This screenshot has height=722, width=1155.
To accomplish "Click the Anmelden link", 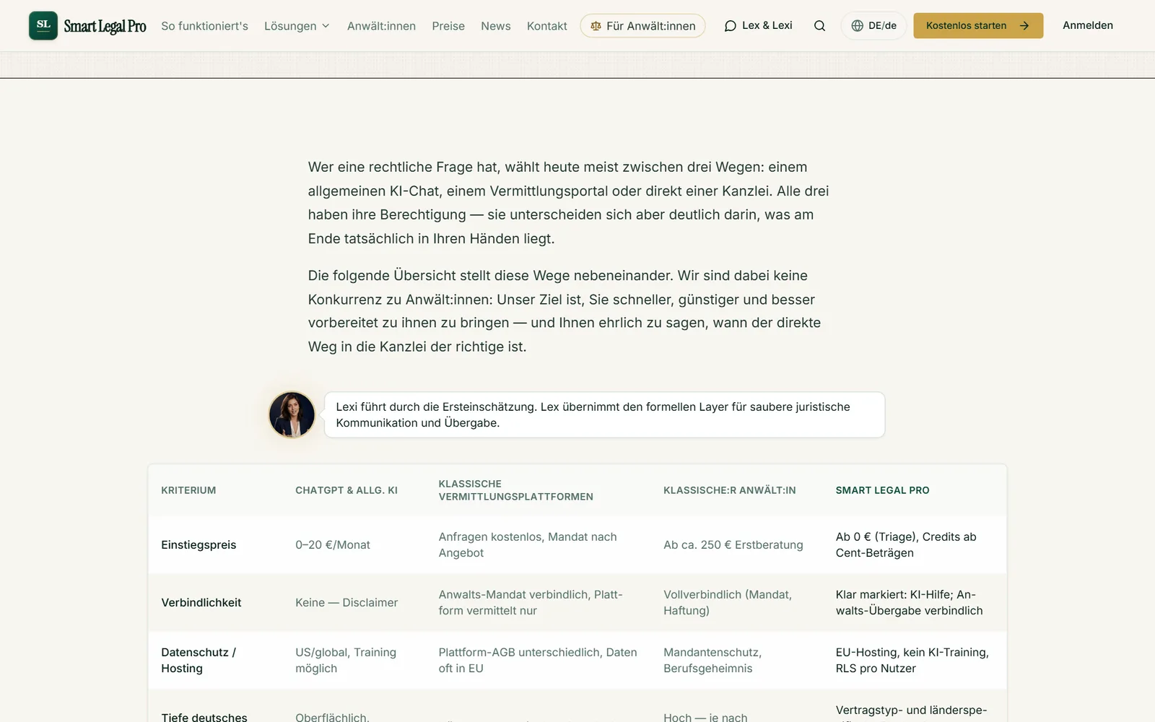I will [1087, 25].
